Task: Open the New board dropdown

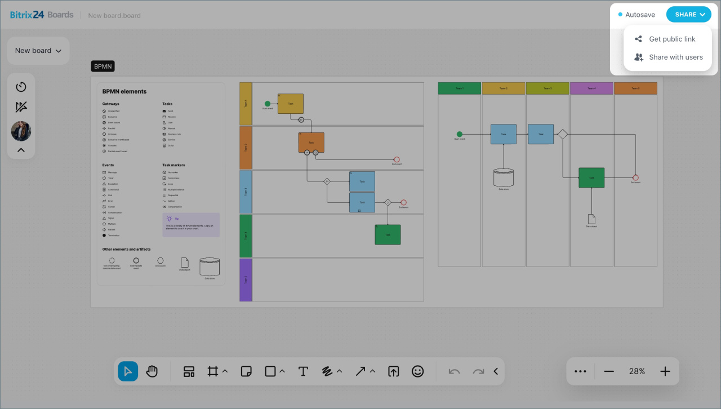Action: tap(38, 51)
